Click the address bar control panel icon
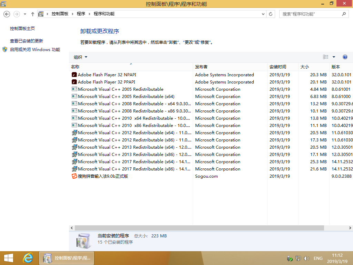Image resolution: width=353 pixels, height=265 pixels. click(41, 14)
